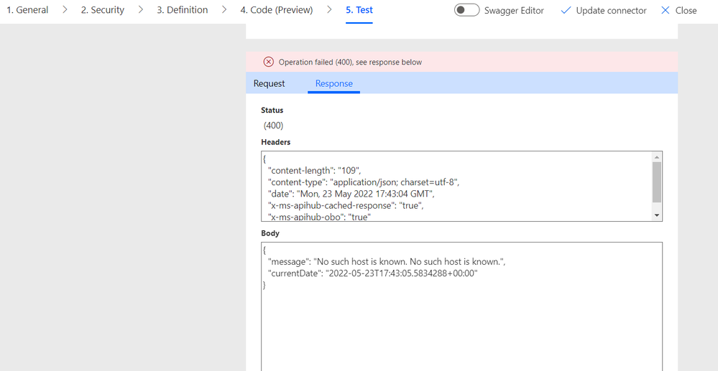Switch to the 4. Code (Preview) step

(x=277, y=10)
